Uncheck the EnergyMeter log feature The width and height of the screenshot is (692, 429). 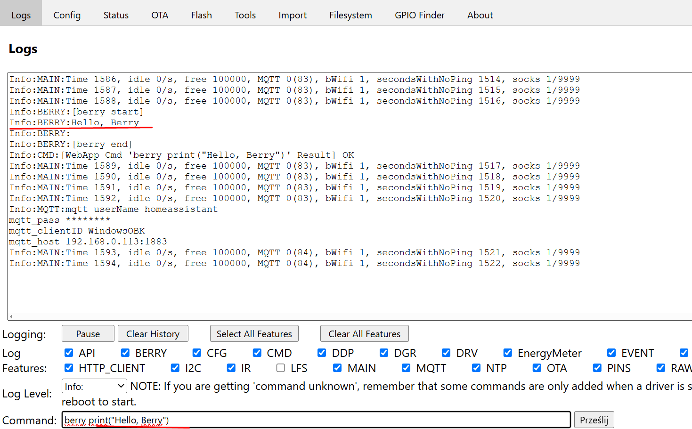click(x=508, y=353)
